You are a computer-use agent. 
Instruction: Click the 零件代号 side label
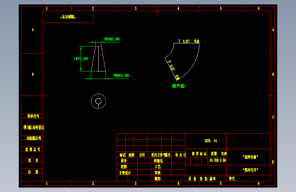click(33, 116)
